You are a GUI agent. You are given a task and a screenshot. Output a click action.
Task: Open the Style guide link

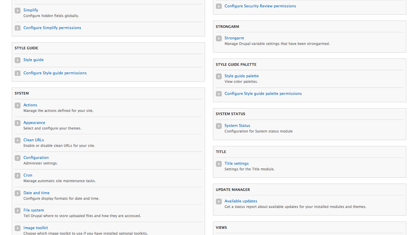[x=33, y=60]
